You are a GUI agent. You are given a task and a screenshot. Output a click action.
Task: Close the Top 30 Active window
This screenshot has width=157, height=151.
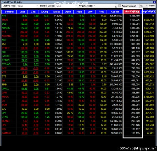pyautogui.click(x=154, y=2)
